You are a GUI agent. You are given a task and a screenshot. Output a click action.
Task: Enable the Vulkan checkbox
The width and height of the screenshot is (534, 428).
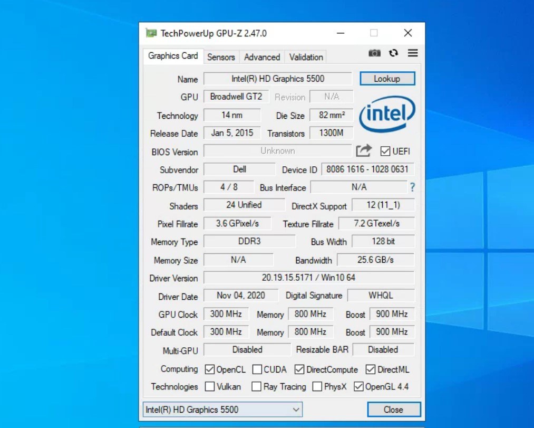(x=210, y=387)
